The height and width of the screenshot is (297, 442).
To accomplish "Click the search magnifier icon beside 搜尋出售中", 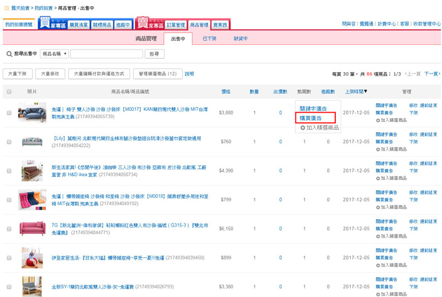I will [x=9, y=54].
